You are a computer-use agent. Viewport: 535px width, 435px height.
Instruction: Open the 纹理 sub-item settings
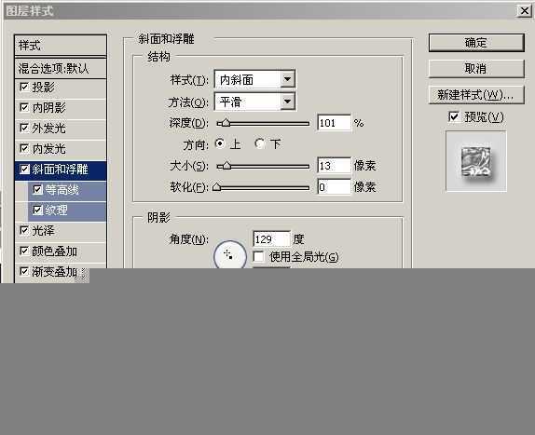coord(67,211)
